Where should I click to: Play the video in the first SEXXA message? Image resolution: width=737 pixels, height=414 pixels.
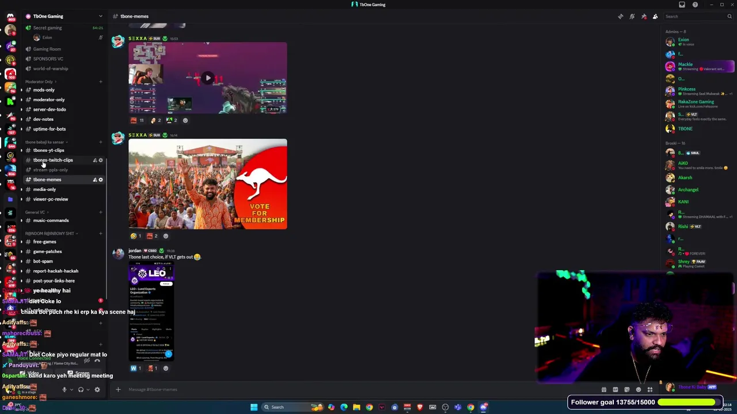[x=208, y=78]
